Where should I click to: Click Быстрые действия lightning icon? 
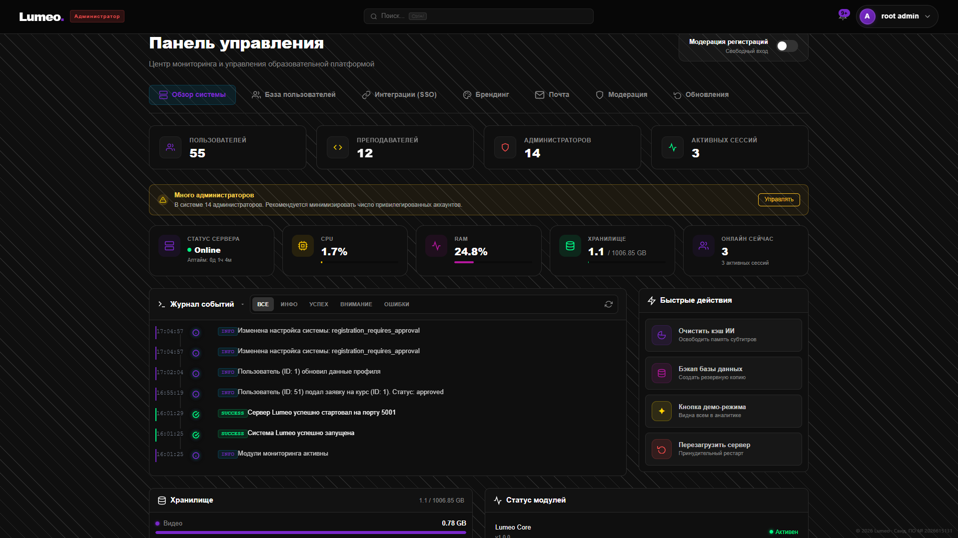(x=652, y=301)
